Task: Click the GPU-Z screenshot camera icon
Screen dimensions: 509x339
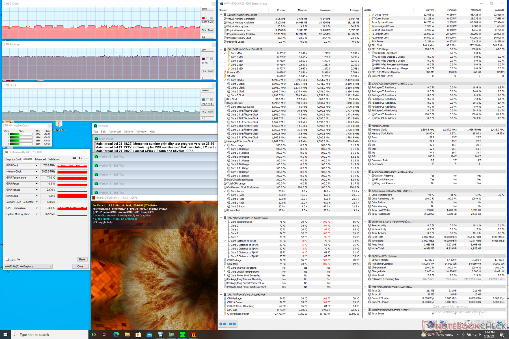Action: (x=74, y=158)
